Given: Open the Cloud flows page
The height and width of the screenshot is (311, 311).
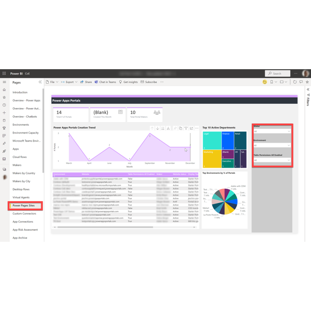Looking at the screenshot, I should click(x=20, y=157).
